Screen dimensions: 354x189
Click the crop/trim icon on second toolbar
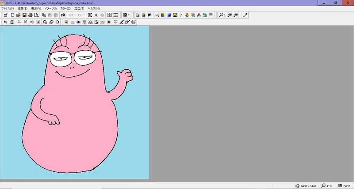click(x=5, y=22)
